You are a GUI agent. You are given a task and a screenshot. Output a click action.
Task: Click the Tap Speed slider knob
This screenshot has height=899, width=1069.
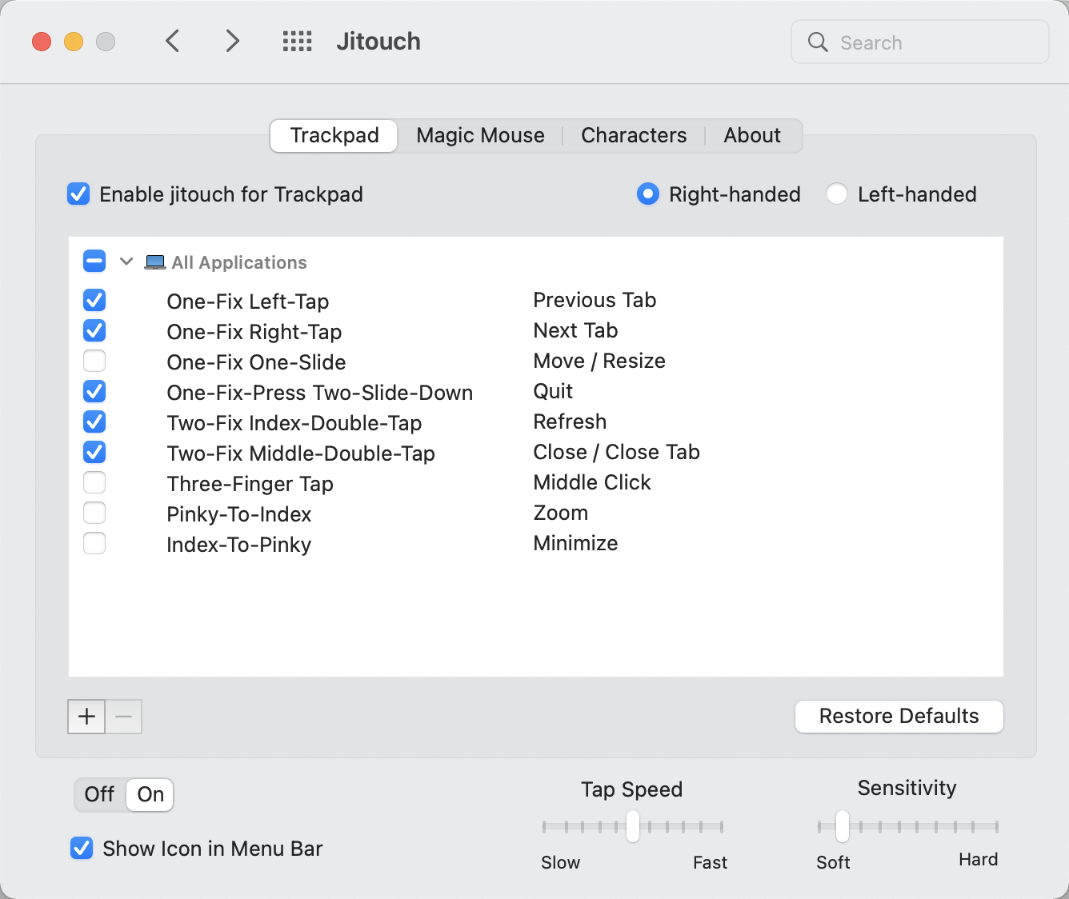click(x=633, y=826)
